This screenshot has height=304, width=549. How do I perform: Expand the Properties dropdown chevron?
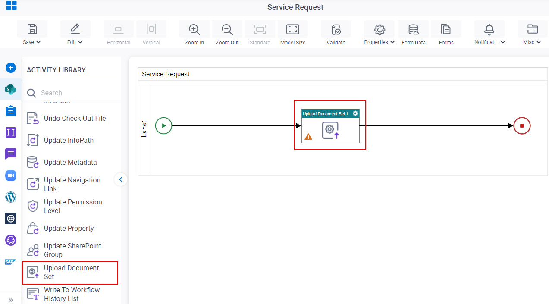[392, 42]
